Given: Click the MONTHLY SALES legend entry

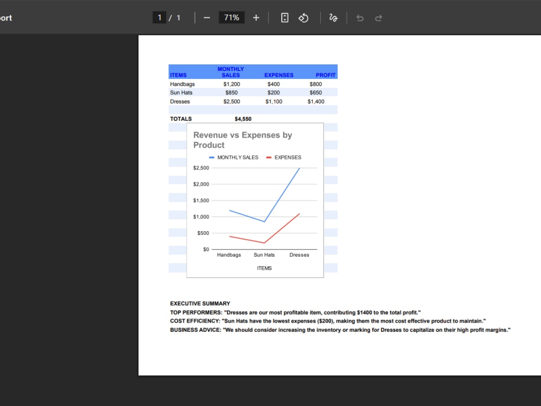Looking at the screenshot, I should tap(234, 158).
